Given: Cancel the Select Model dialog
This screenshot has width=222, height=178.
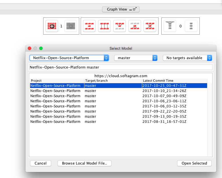Looking at the screenshot, I should pos(40,163).
